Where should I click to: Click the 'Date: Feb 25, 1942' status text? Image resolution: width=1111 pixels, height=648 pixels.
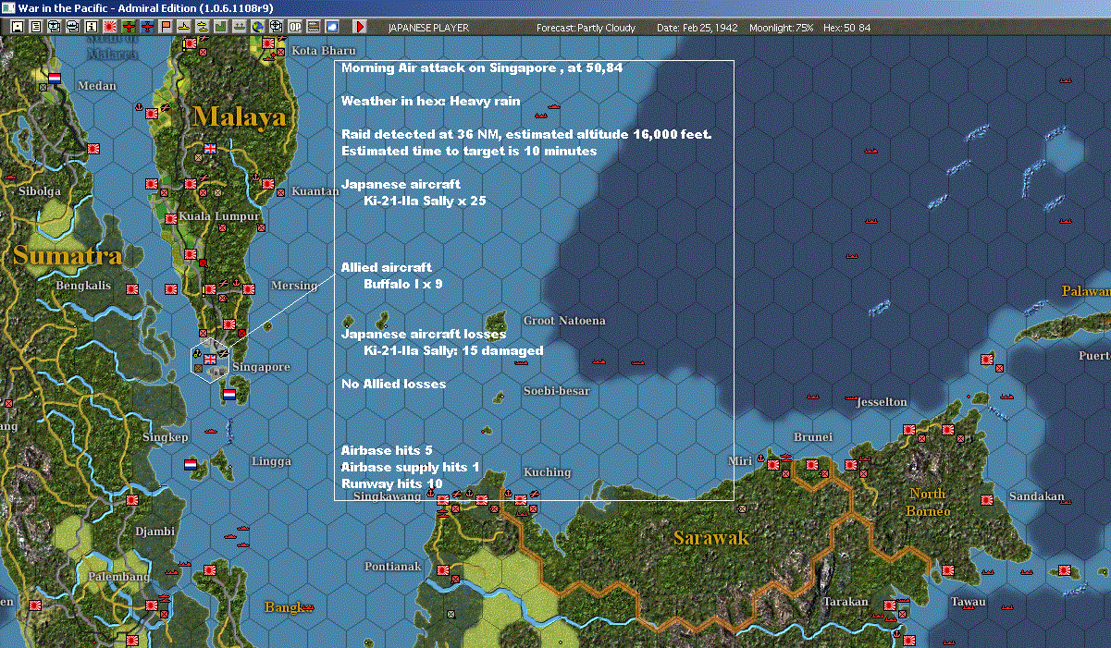coord(697,28)
